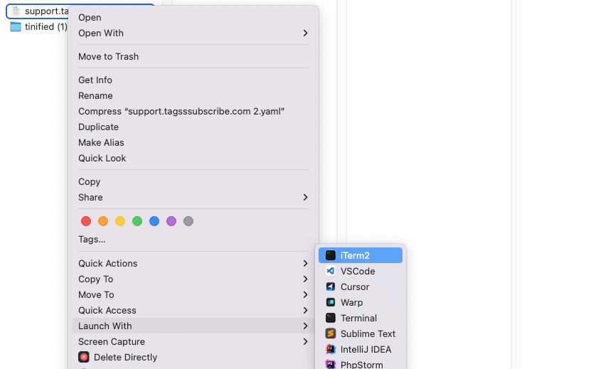Image resolution: width=593 pixels, height=369 pixels.
Task: Expand the Quick Actions submenu arrow
Action: click(305, 263)
